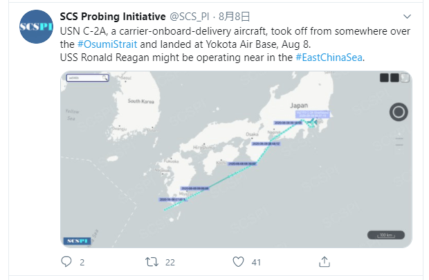The image size is (429, 280).
Task: Click the @SCS_PI handle
Action: (x=190, y=15)
